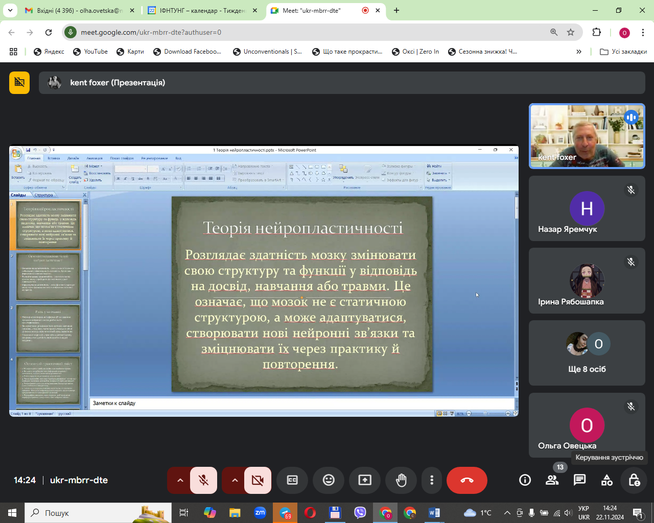The width and height of the screenshot is (654, 523).
Task: Click 'Вставить' paste button in PowerPoint
Action: click(x=18, y=173)
